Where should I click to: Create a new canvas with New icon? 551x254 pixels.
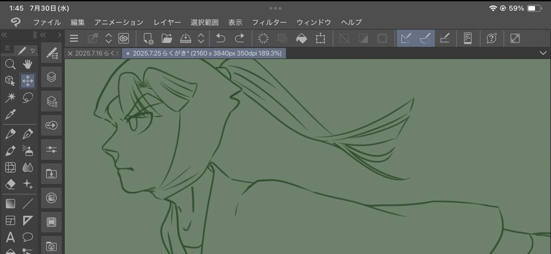pyautogui.click(x=149, y=38)
